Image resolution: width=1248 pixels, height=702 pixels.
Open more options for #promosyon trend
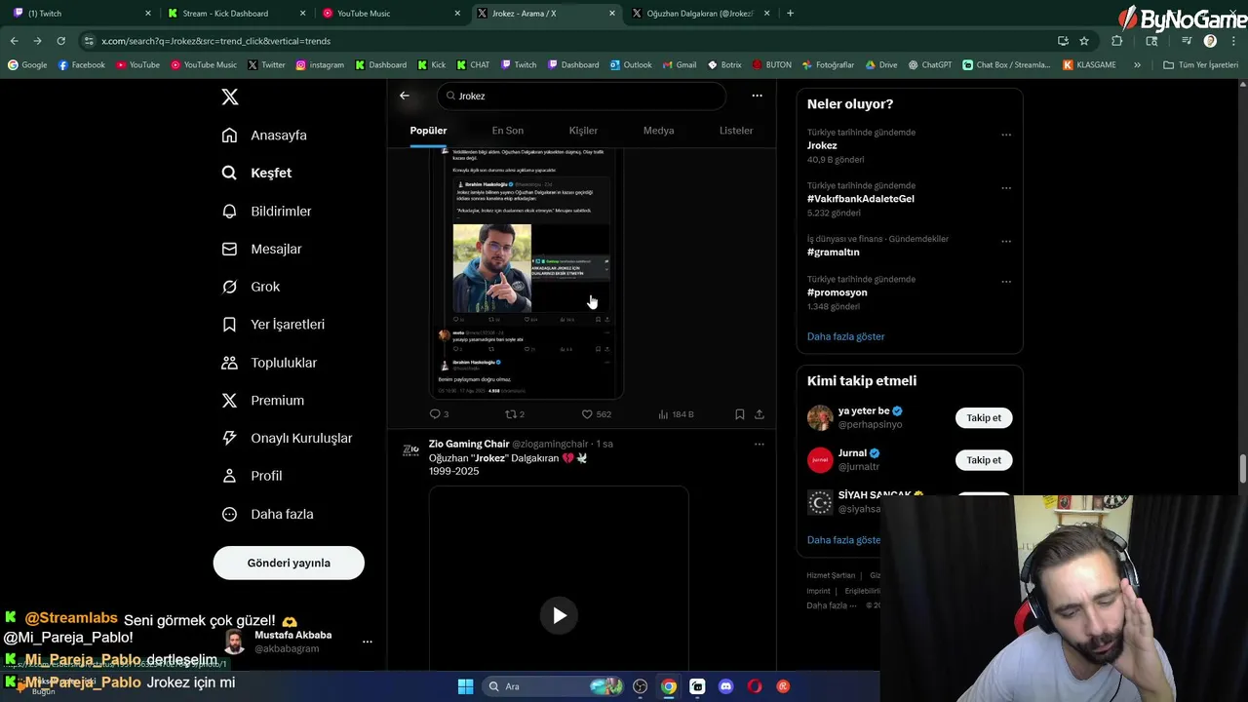[1006, 282]
